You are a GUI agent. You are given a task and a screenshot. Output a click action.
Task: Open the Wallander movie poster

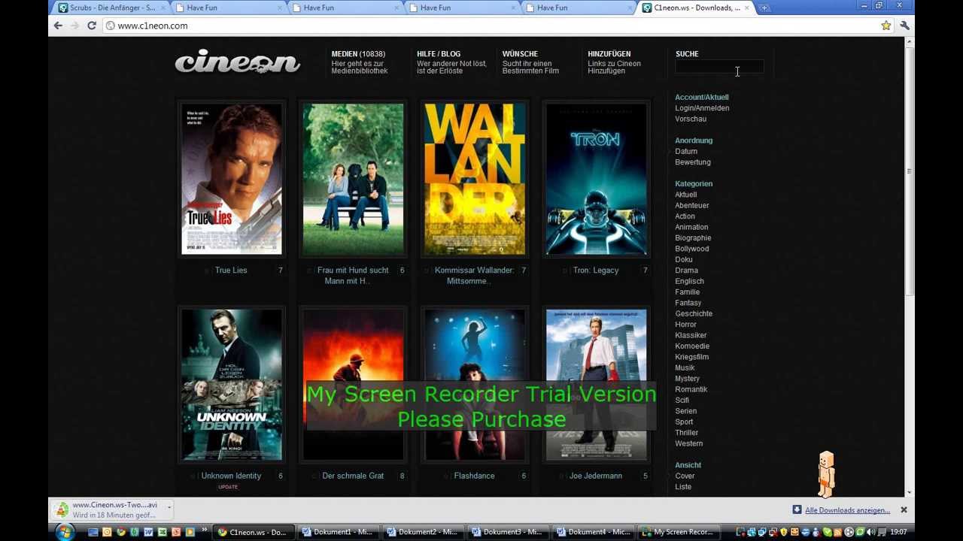point(475,179)
